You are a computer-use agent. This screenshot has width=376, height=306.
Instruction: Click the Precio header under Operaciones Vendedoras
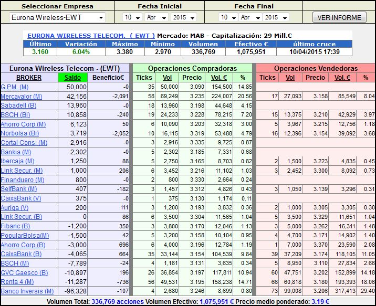click(315, 77)
